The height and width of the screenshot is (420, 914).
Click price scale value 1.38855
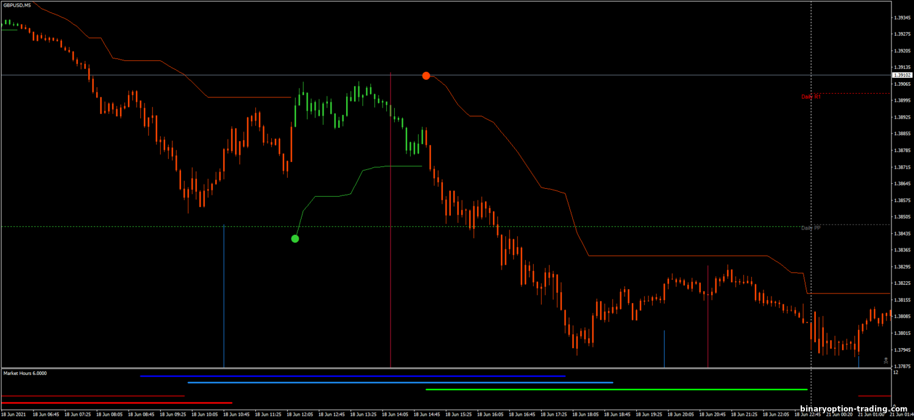click(902, 133)
